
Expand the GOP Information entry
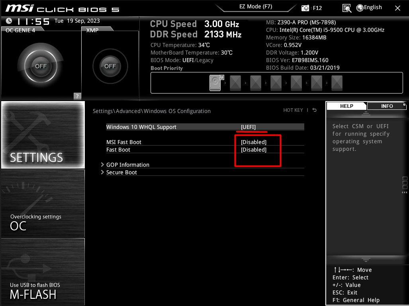click(127, 165)
